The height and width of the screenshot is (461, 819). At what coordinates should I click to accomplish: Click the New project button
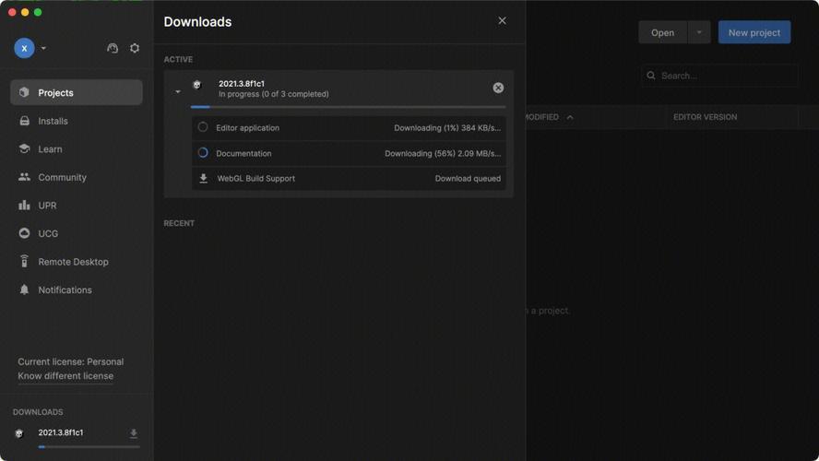tap(754, 32)
